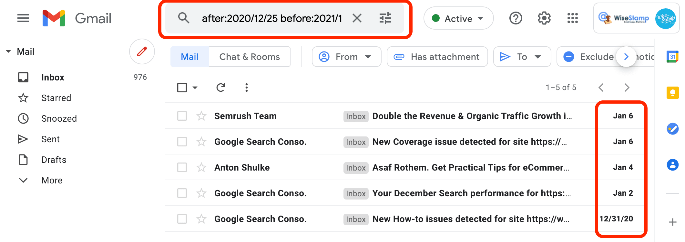Viewport: 685px width, 242px height.
Task: Open the Google apps grid
Action: pyautogui.click(x=572, y=18)
